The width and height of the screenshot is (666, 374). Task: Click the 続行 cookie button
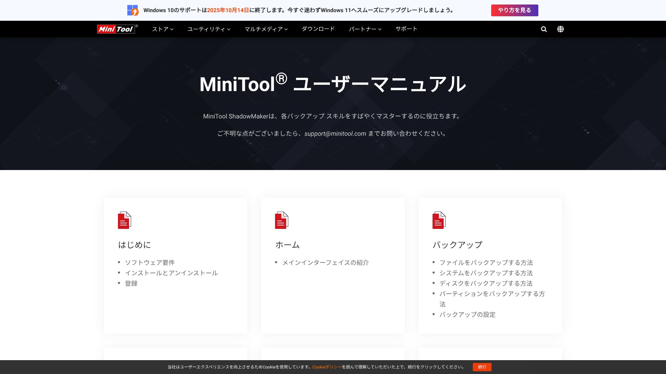pyautogui.click(x=482, y=367)
